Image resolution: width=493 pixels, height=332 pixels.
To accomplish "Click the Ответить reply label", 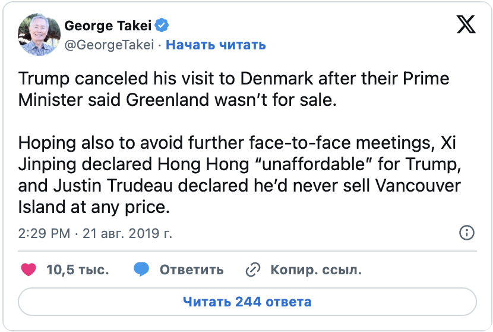I will coord(191,270).
